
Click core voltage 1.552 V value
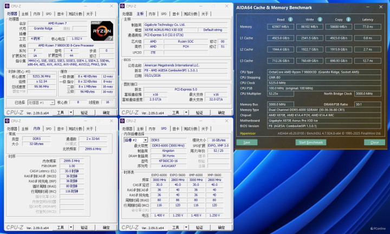coord(77,38)
